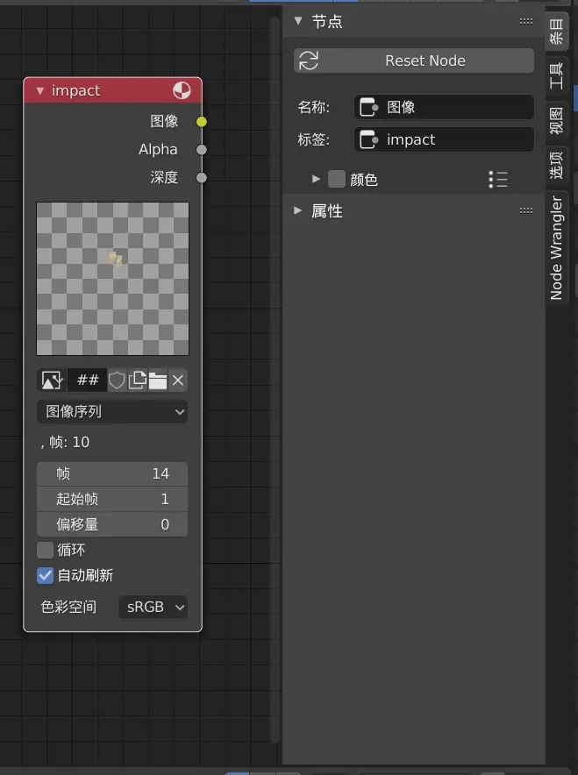Click the 帧 14 frames field
The image size is (578, 775).
click(112, 473)
